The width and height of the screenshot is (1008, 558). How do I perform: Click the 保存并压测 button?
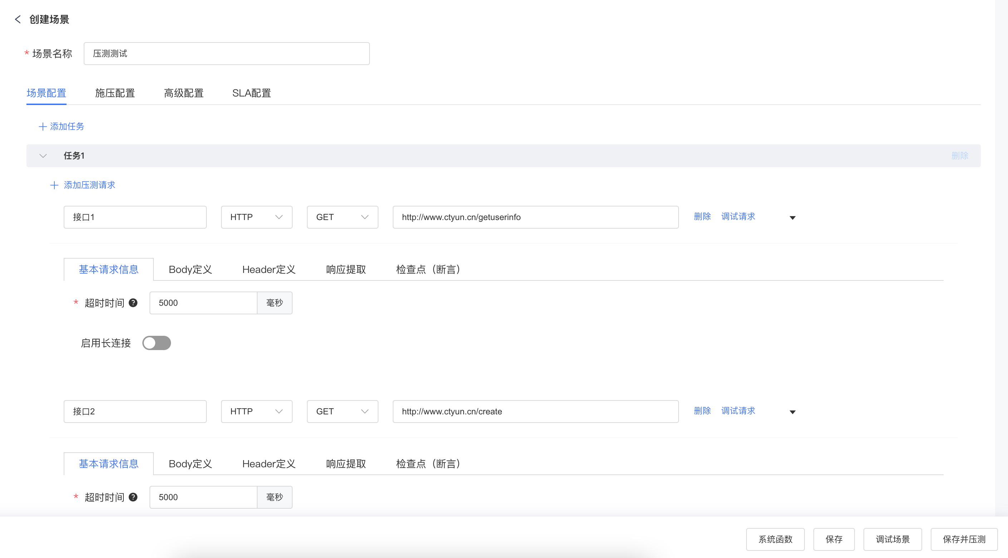964,539
